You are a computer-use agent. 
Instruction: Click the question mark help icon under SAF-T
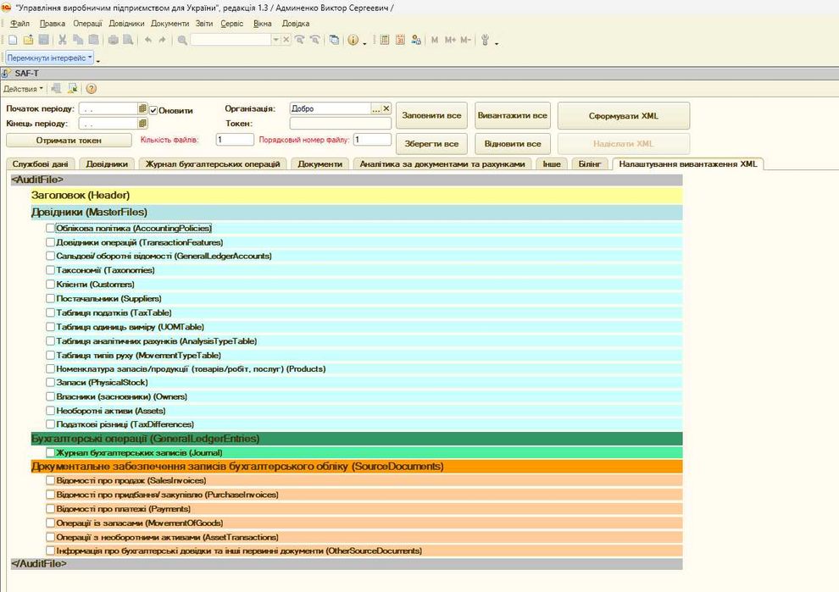(x=91, y=88)
